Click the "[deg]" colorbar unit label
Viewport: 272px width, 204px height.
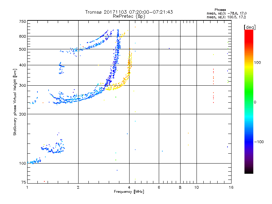coord(250,27)
